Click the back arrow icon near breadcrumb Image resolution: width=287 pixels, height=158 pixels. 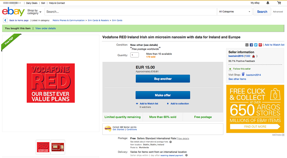[5, 20]
